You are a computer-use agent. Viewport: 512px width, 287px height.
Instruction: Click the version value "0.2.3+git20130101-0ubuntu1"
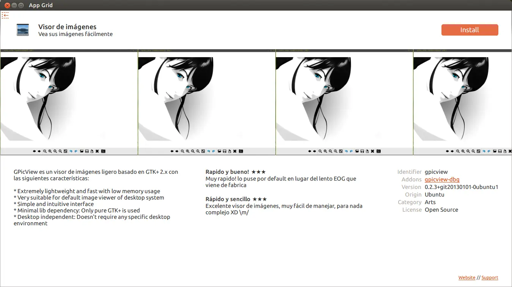(x=461, y=187)
